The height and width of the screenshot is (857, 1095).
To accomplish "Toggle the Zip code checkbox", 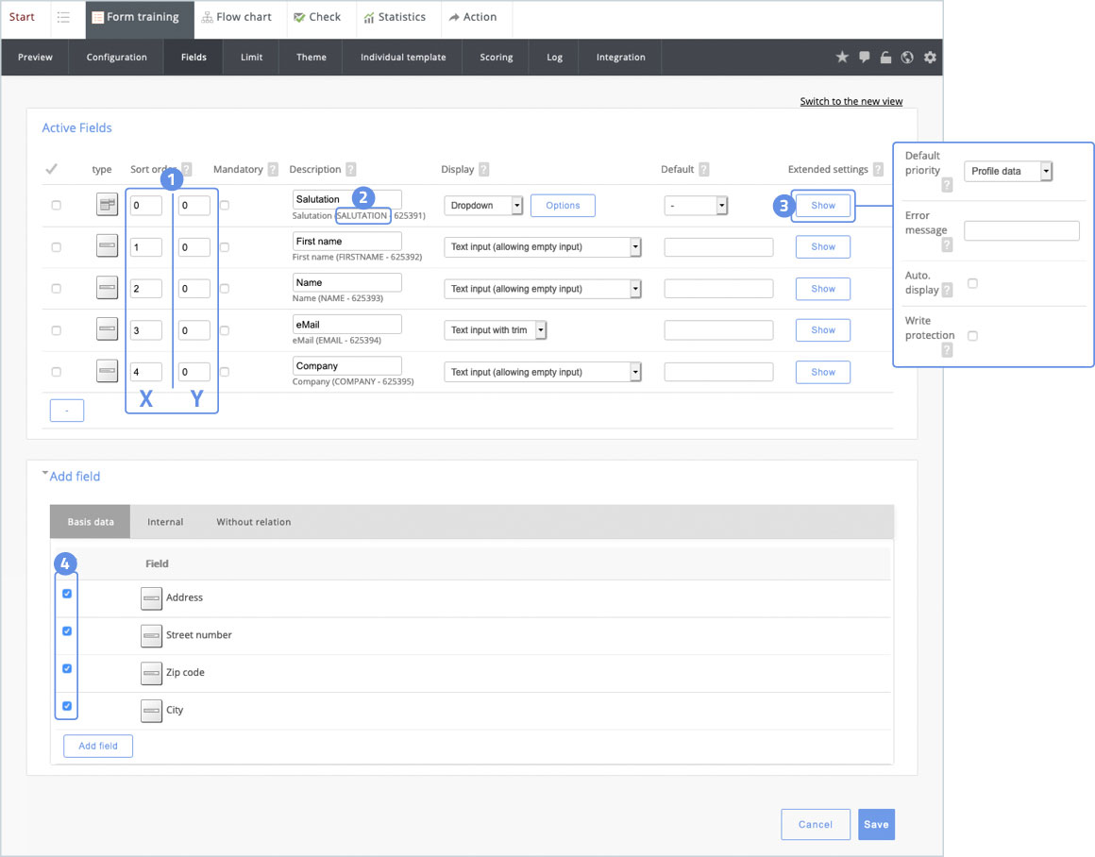I will (67, 669).
